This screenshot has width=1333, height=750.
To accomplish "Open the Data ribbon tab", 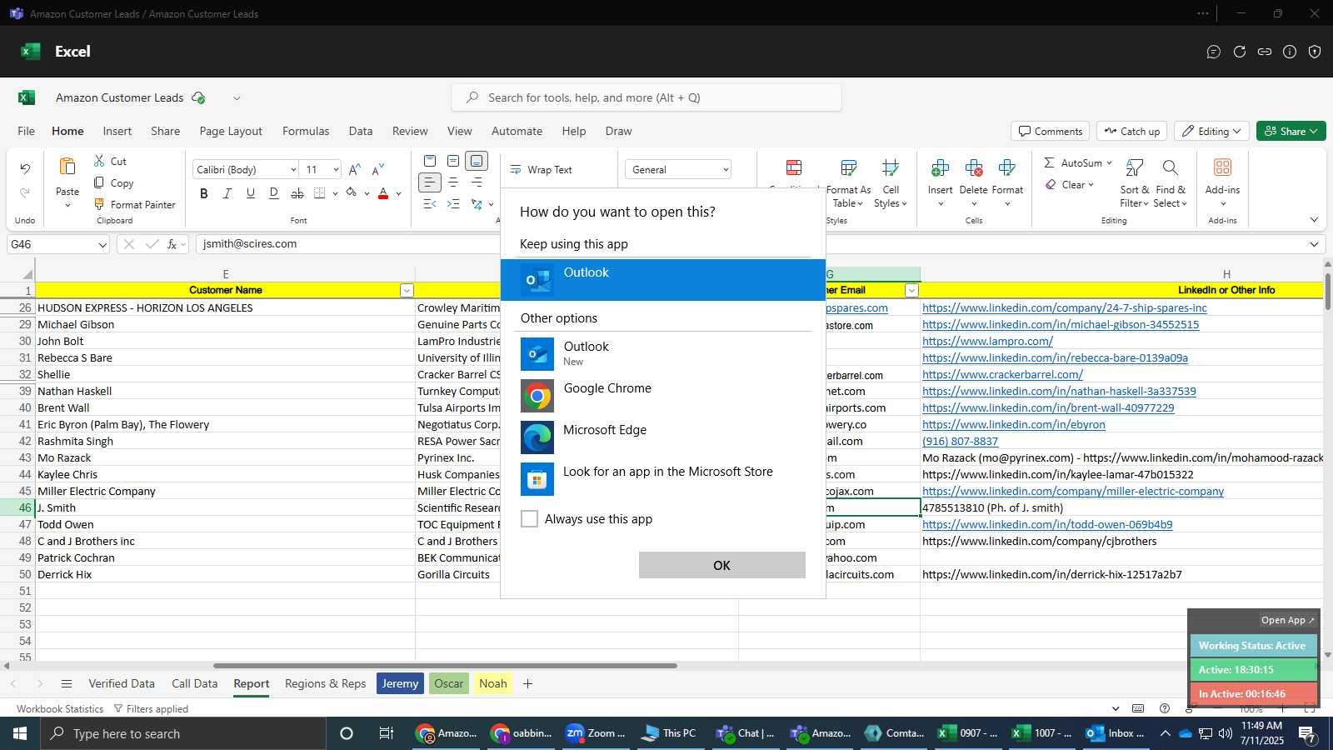I will pos(361,131).
